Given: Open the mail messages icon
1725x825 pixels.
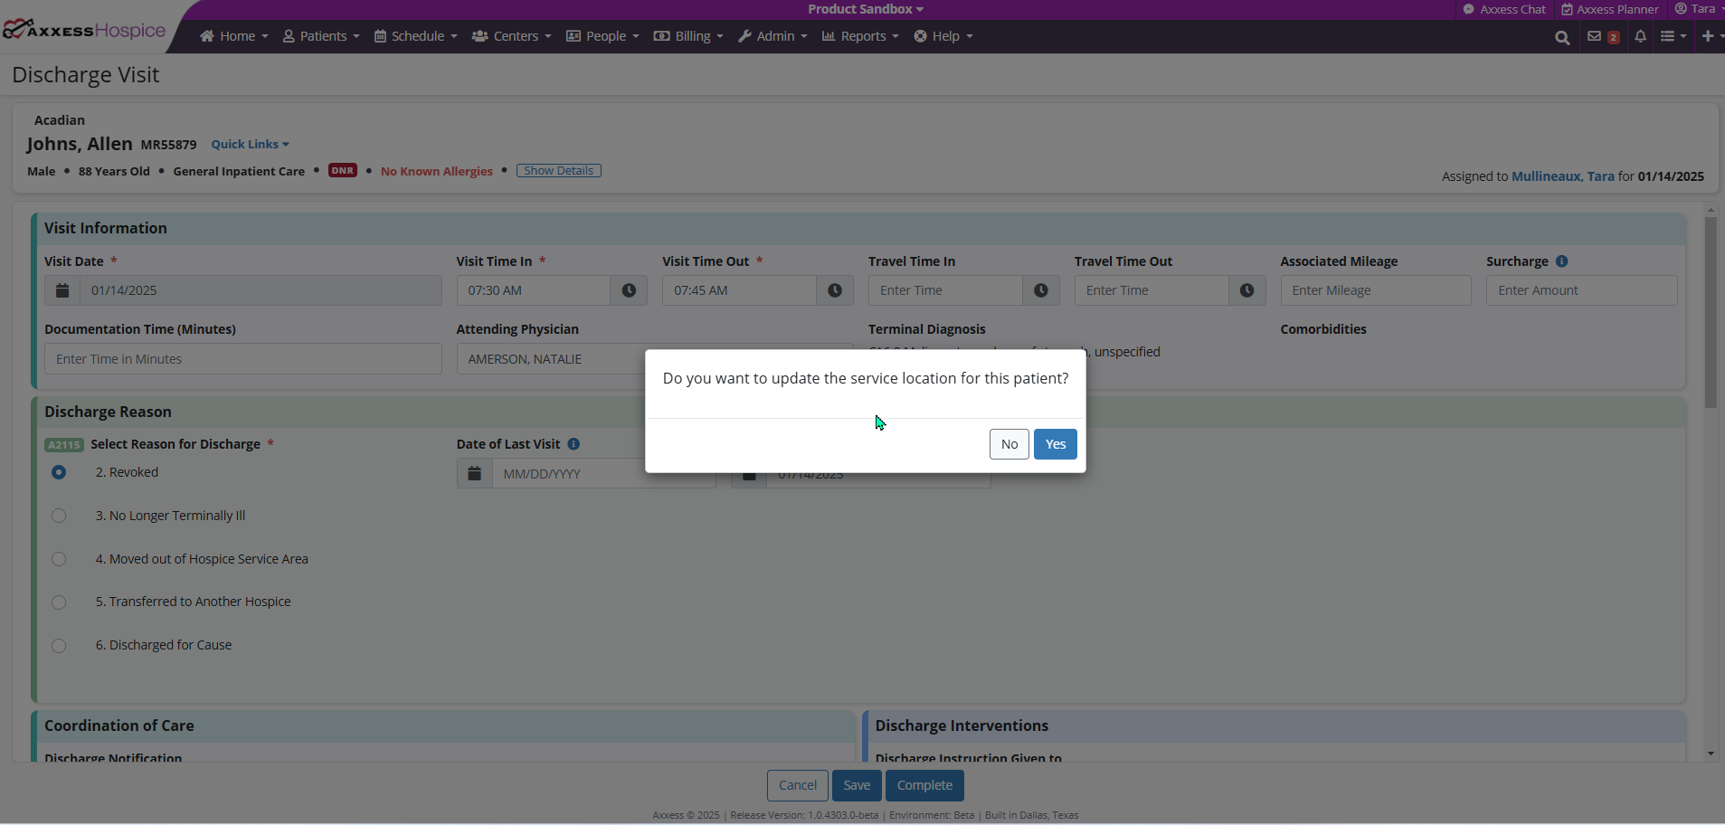Looking at the screenshot, I should coord(1594,36).
